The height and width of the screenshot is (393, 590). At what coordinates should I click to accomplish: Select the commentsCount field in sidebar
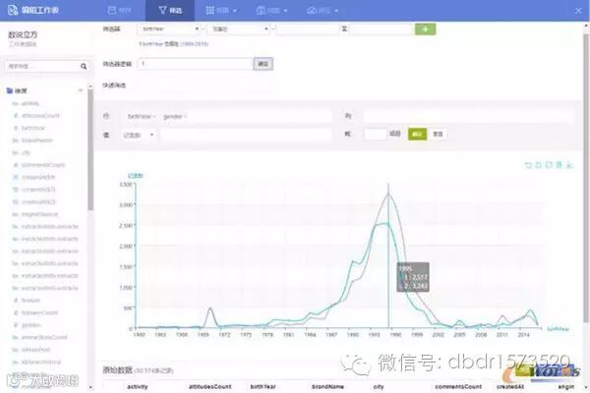43,165
